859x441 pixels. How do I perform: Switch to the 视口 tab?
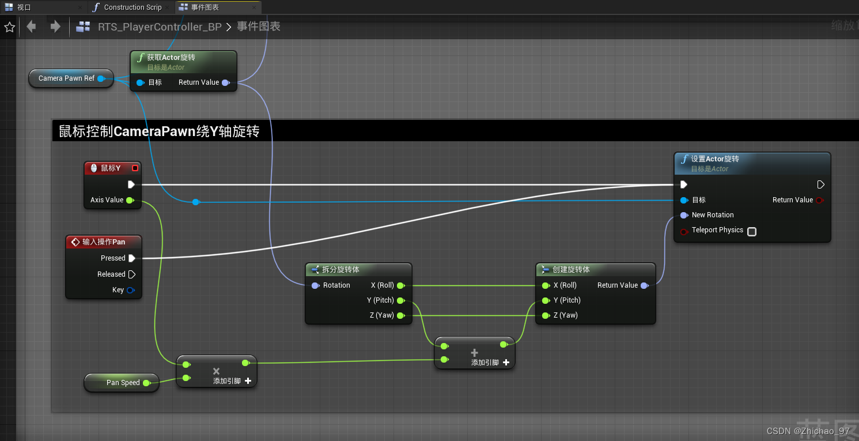point(23,7)
